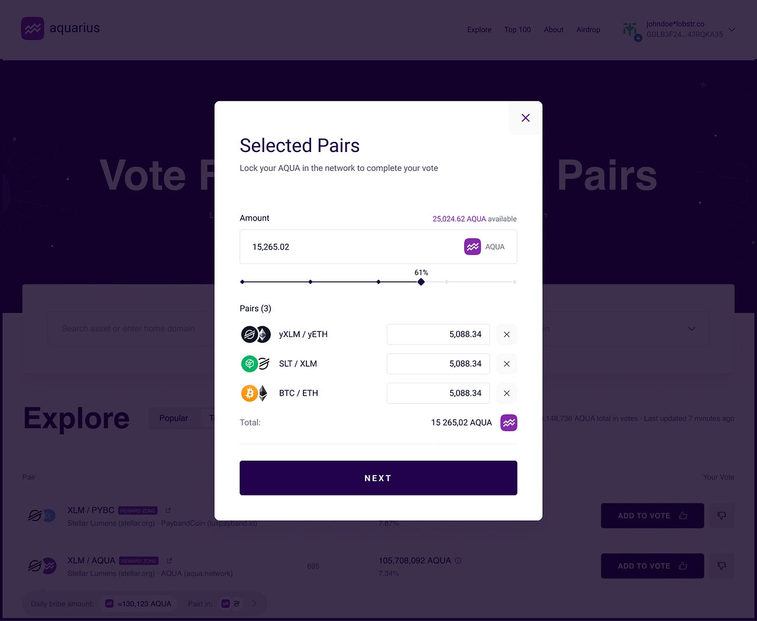Downvote the XLM / AQUA pair
Screen dimensions: 757x621
722,566
